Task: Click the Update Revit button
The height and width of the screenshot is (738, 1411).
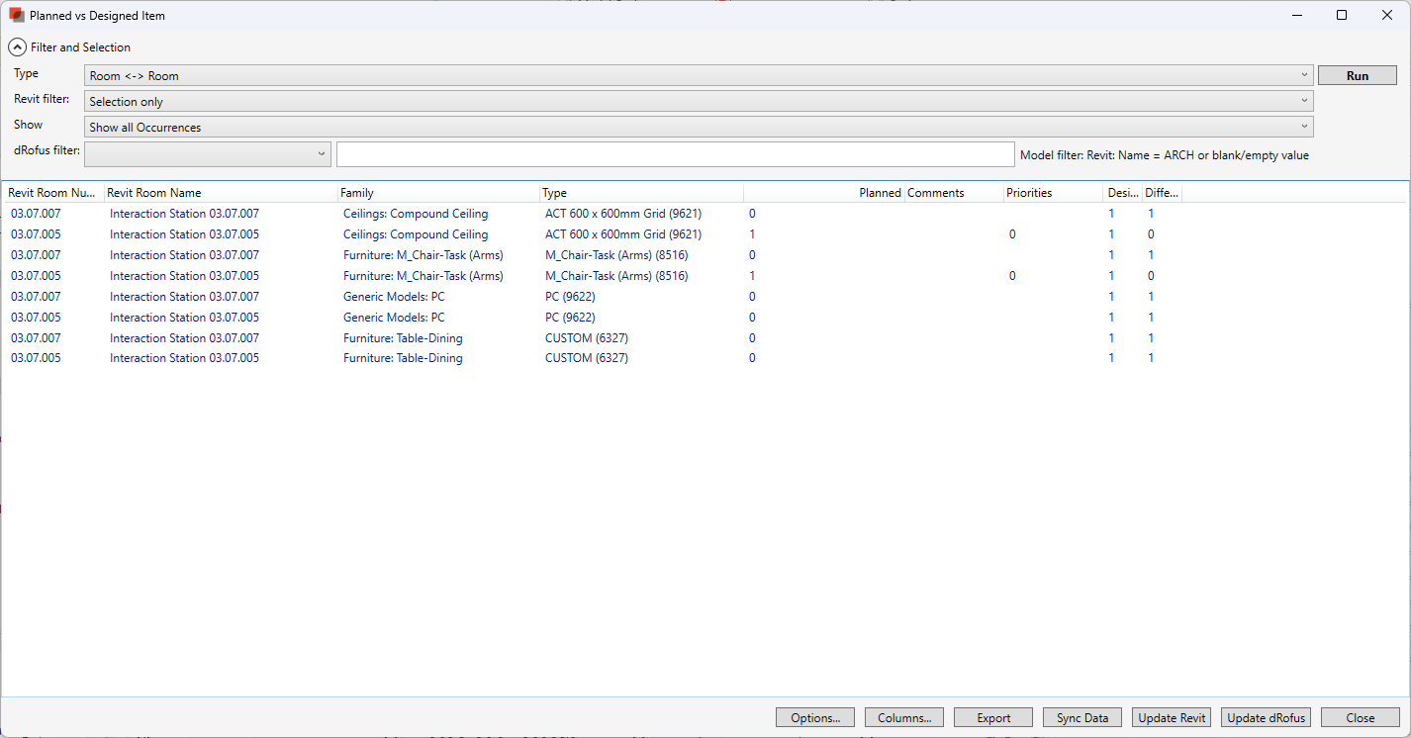Action: (x=1172, y=717)
